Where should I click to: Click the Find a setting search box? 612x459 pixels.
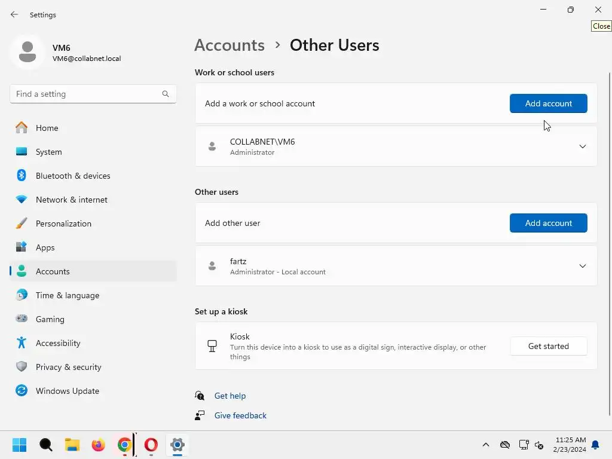(x=87, y=94)
